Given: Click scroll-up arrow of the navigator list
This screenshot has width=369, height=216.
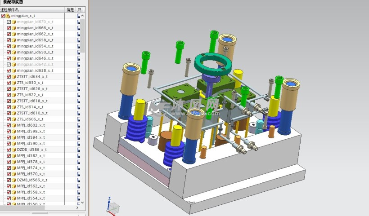Looking at the screenshot, I should pos(83,15).
